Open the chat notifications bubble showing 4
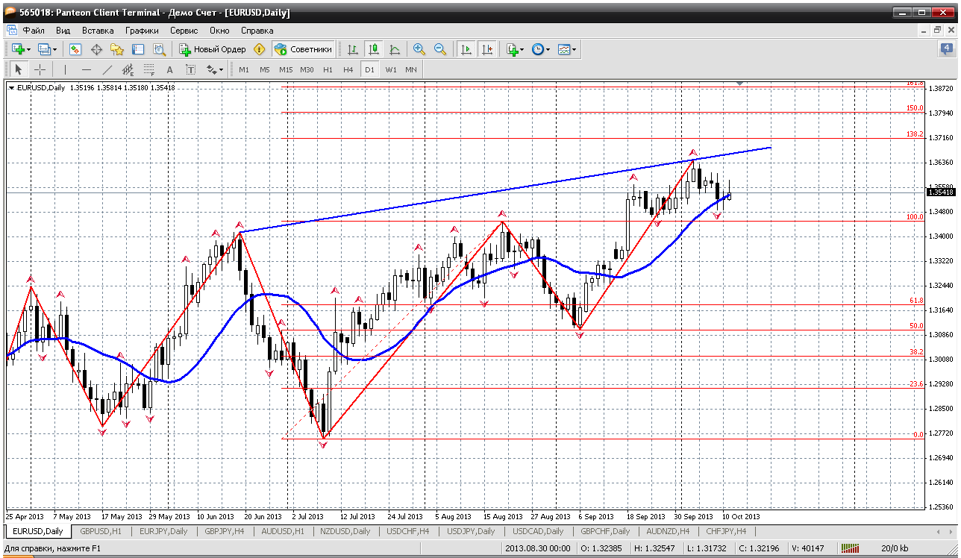This screenshot has width=961, height=558. (946, 48)
